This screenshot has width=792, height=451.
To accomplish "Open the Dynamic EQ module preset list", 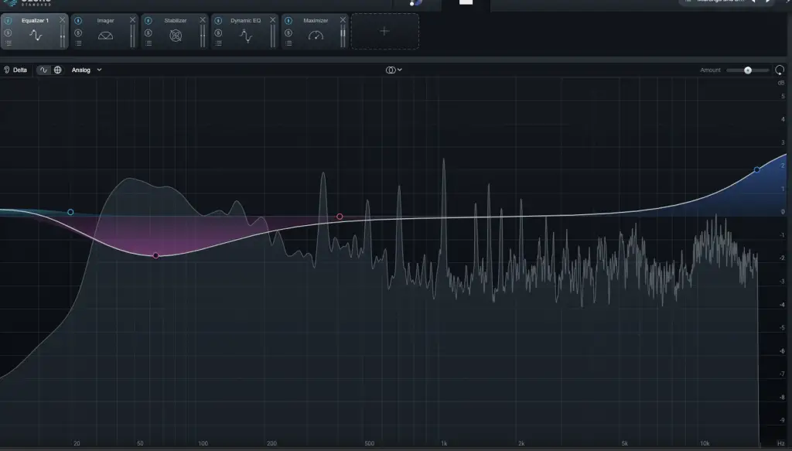I will (x=218, y=43).
